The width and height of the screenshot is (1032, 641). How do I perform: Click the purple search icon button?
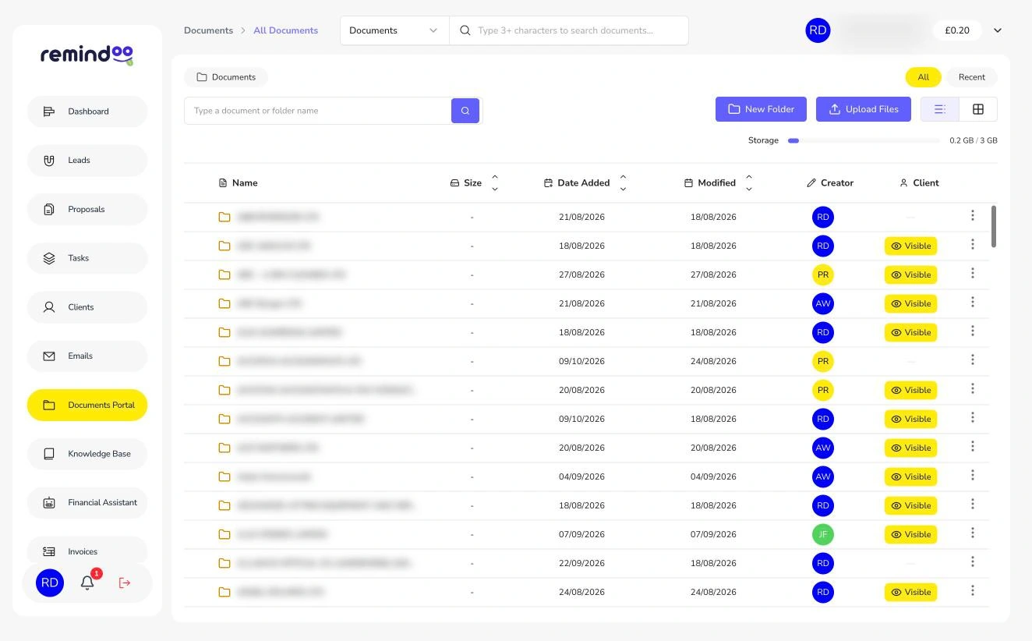tap(465, 111)
